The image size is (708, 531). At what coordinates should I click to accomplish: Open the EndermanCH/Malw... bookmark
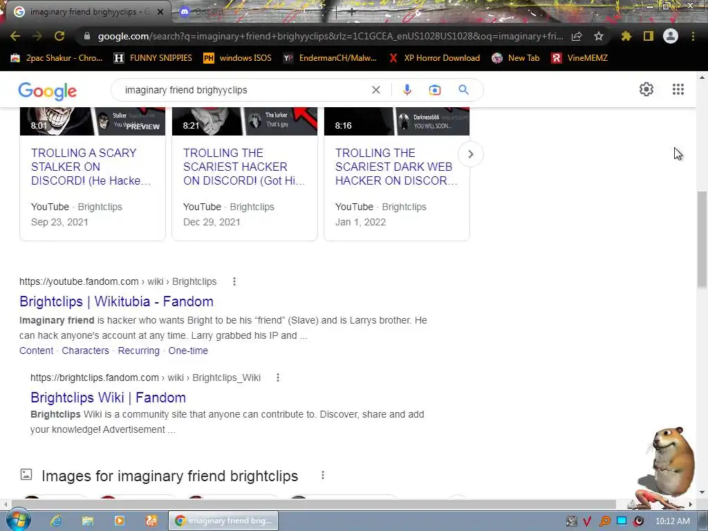pos(330,58)
